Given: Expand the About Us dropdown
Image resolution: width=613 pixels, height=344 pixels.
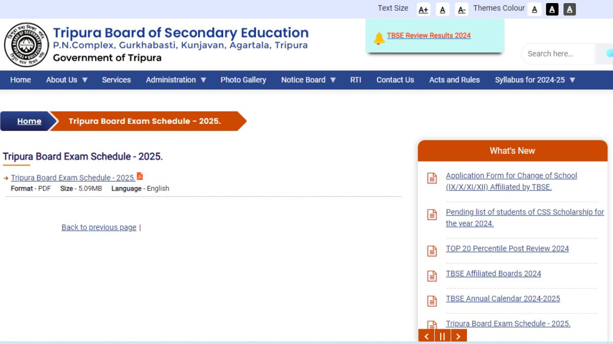Looking at the screenshot, I should click(66, 80).
